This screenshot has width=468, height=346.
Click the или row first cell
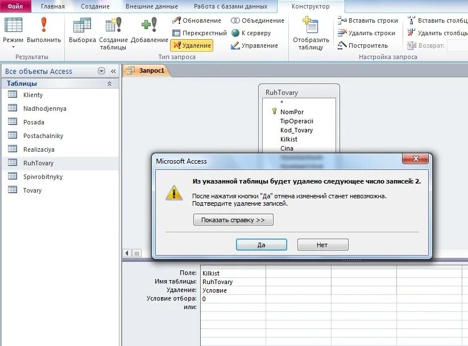click(233, 307)
